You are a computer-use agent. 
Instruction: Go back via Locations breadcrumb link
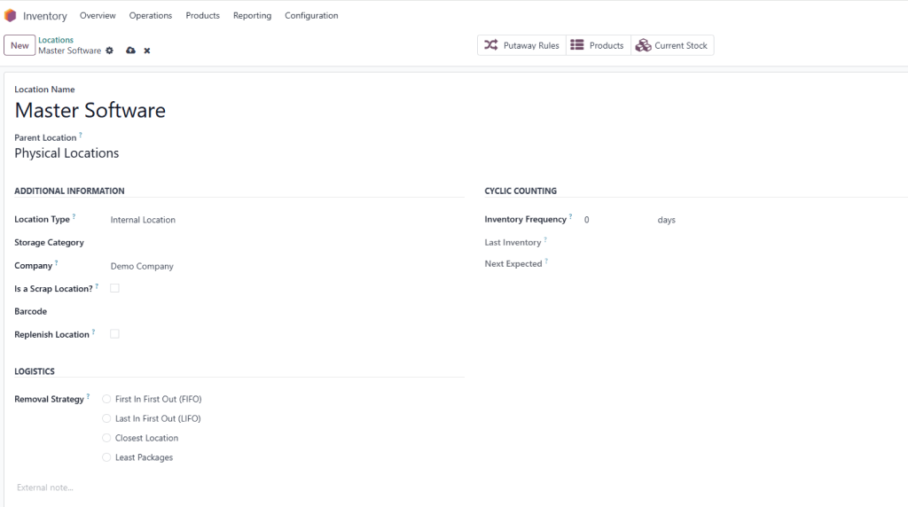coord(56,40)
